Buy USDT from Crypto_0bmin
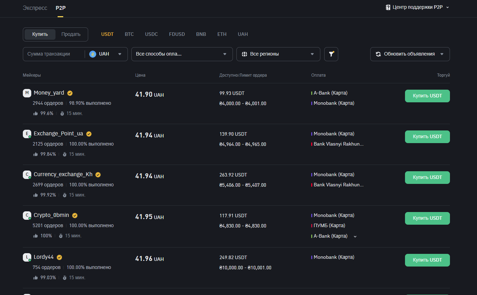The width and height of the screenshot is (477, 295). tap(427, 218)
